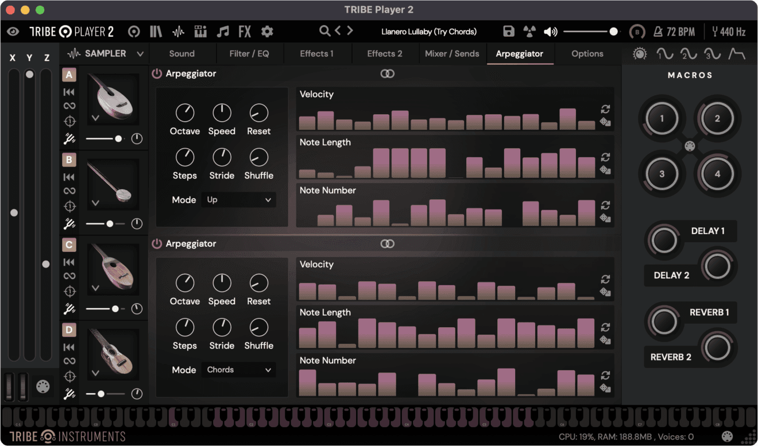Click the tuning fork icon on sampler slot A
Image resolution: width=758 pixels, height=446 pixels.
(x=69, y=138)
